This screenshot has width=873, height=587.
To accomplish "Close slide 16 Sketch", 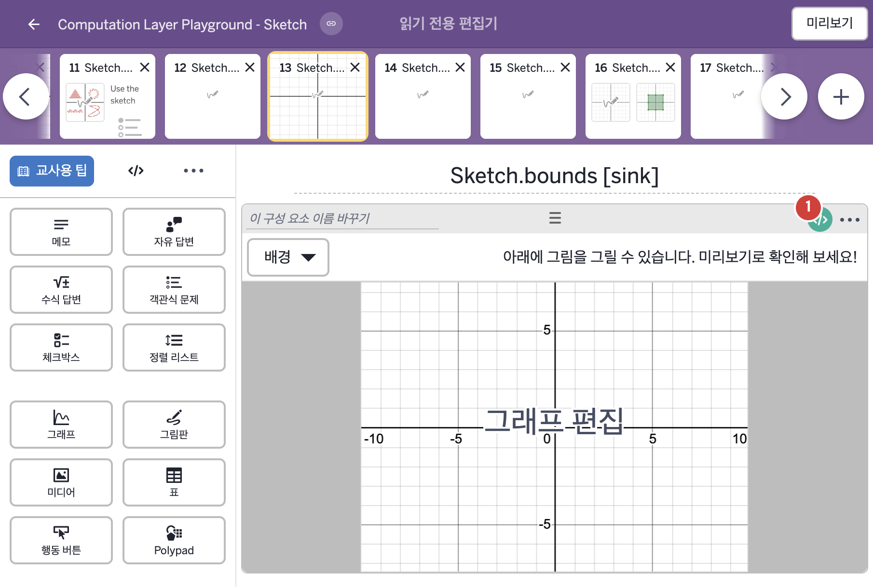I will pos(670,67).
